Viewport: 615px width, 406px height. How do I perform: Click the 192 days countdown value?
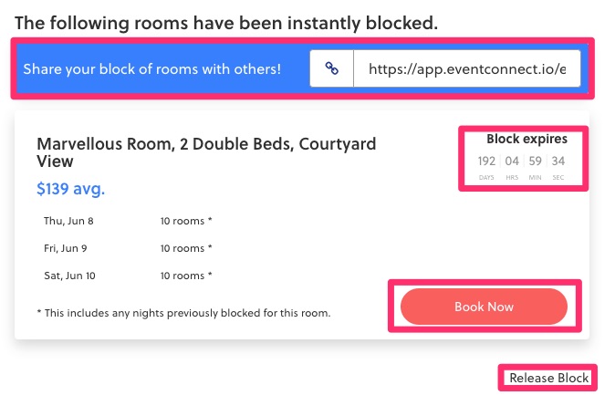(x=486, y=161)
